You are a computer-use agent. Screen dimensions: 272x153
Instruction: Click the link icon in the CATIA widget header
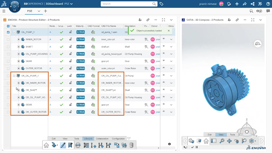[237, 20]
